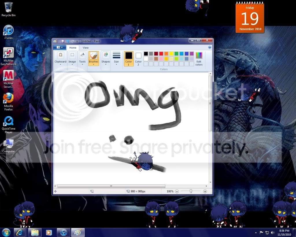Pick the white palette swatch
This screenshot has height=237, width=296.
(146, 59)
